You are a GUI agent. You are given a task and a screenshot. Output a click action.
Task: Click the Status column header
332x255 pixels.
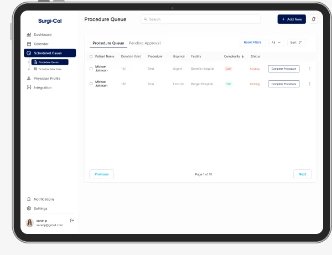pos(255,56)
